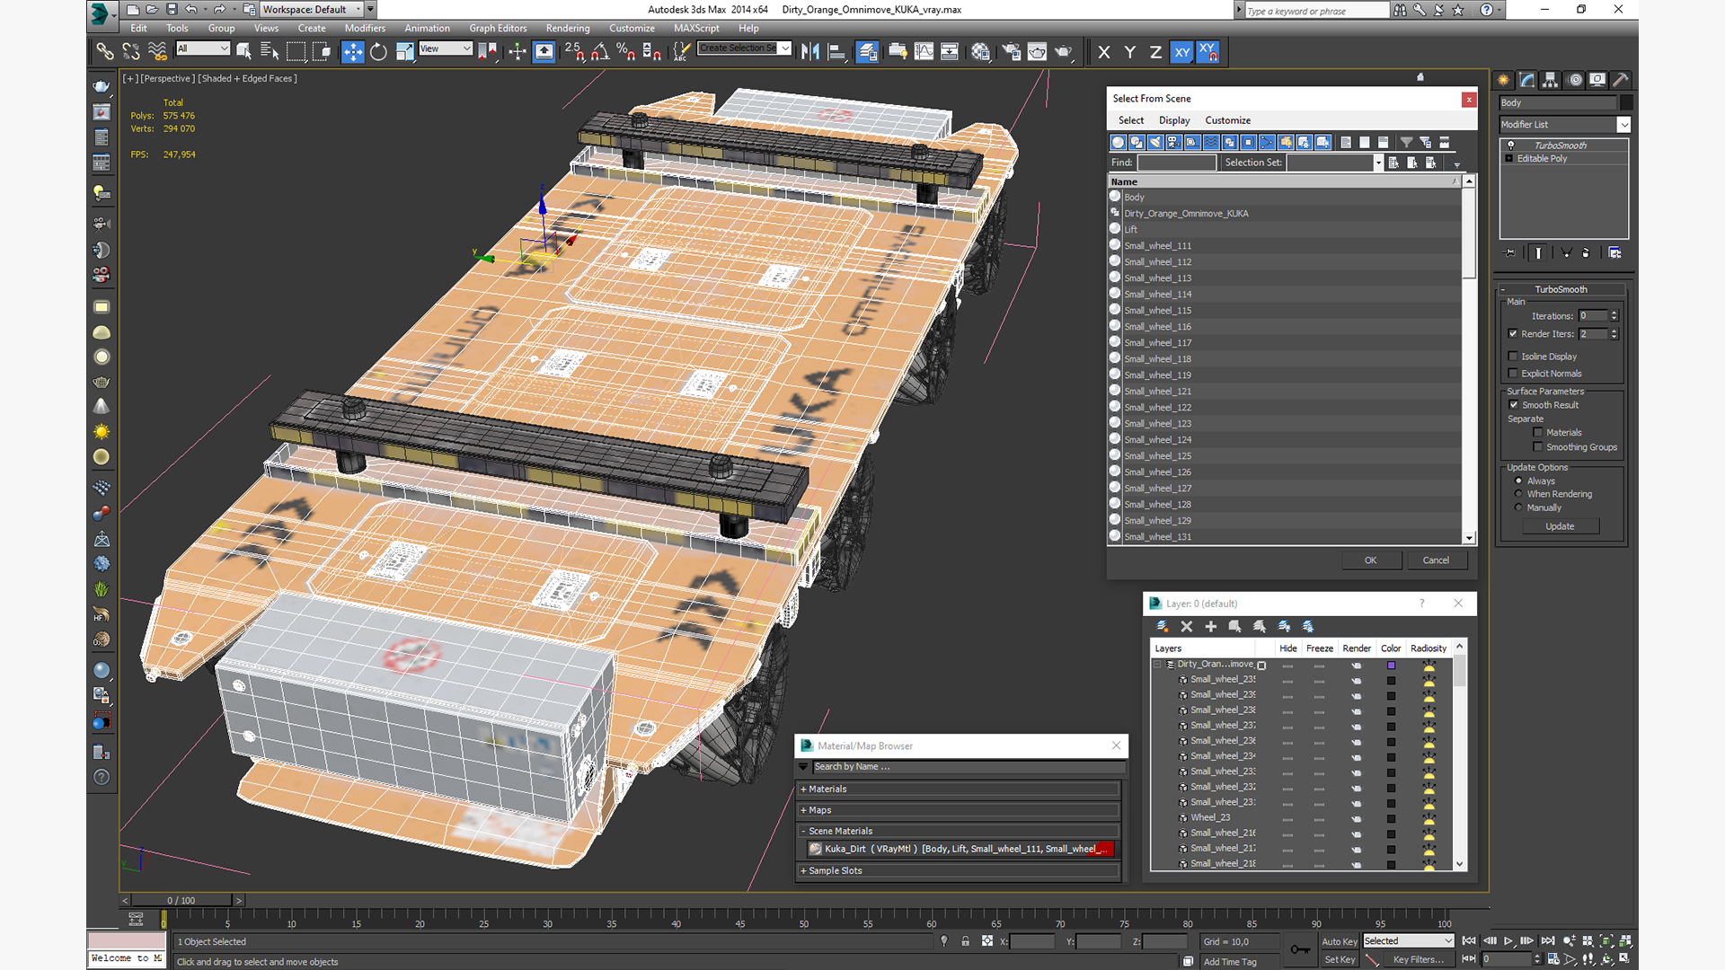Click the Mirror tool icon
Screen dimensions: 1725x970
tap(810, 52)
